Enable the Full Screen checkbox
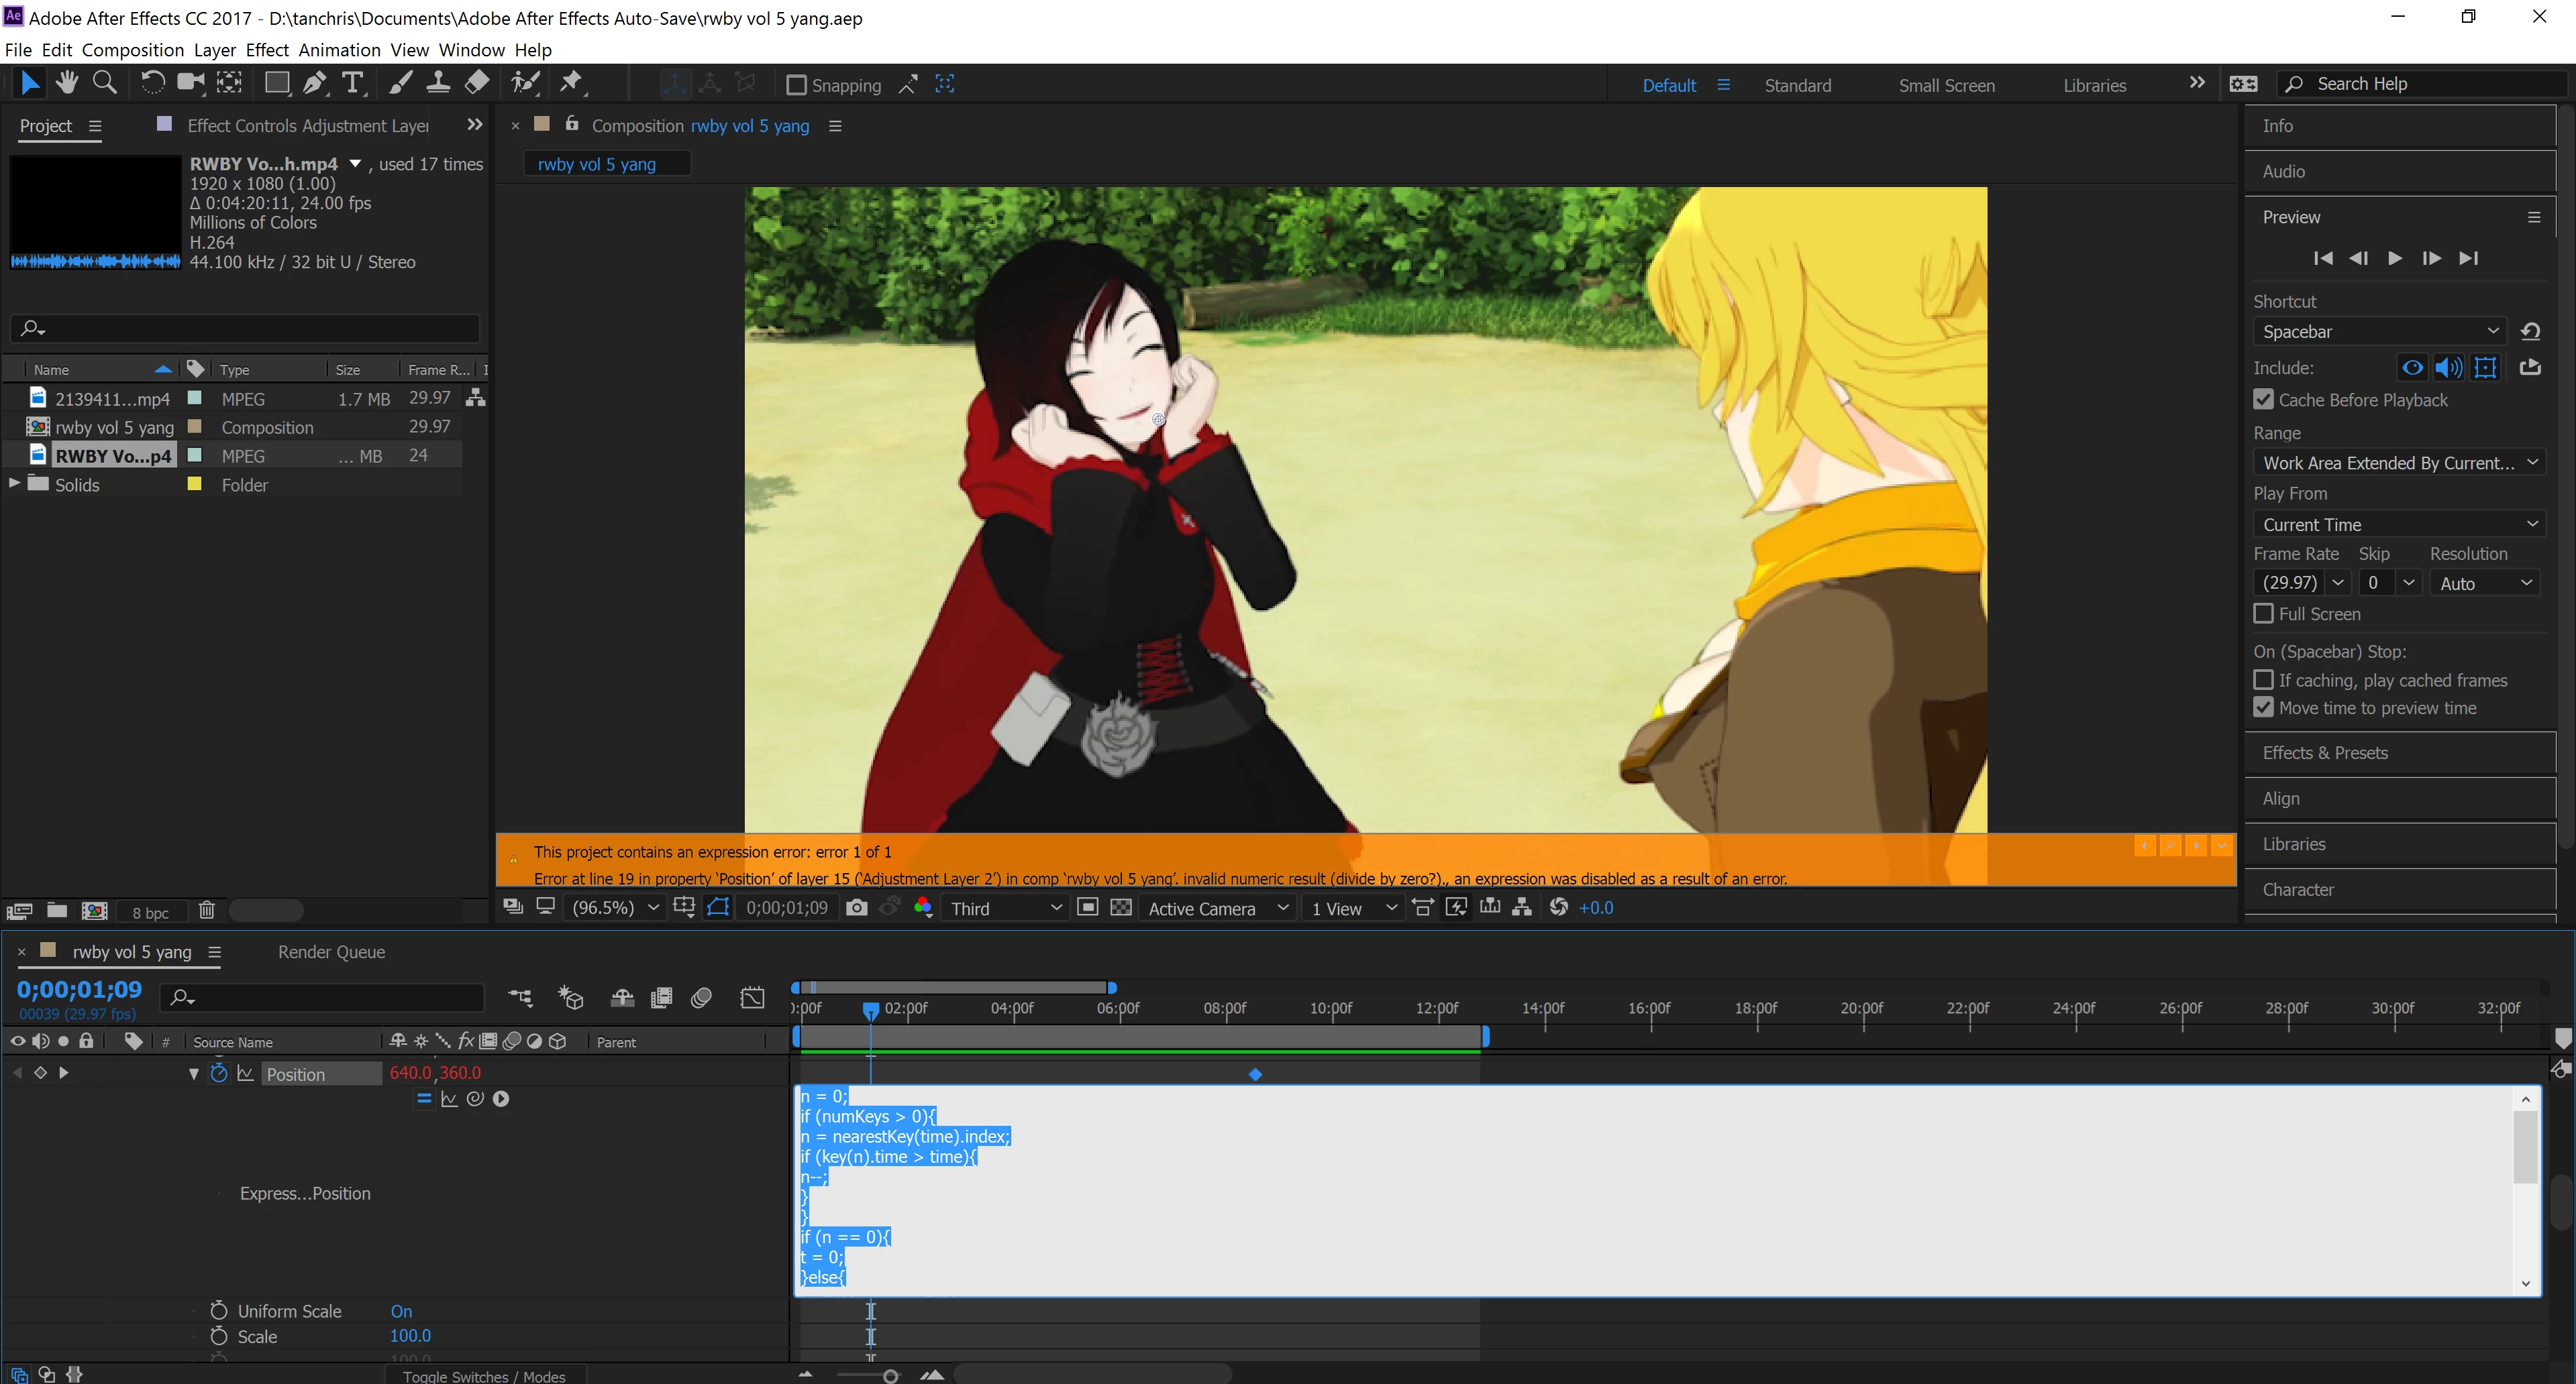The width and height of the screenshot is (2576, 1384). click(x=2264, y=614)
